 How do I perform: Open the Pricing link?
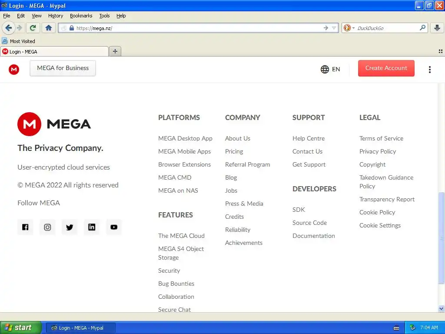[x=234, y=151]
